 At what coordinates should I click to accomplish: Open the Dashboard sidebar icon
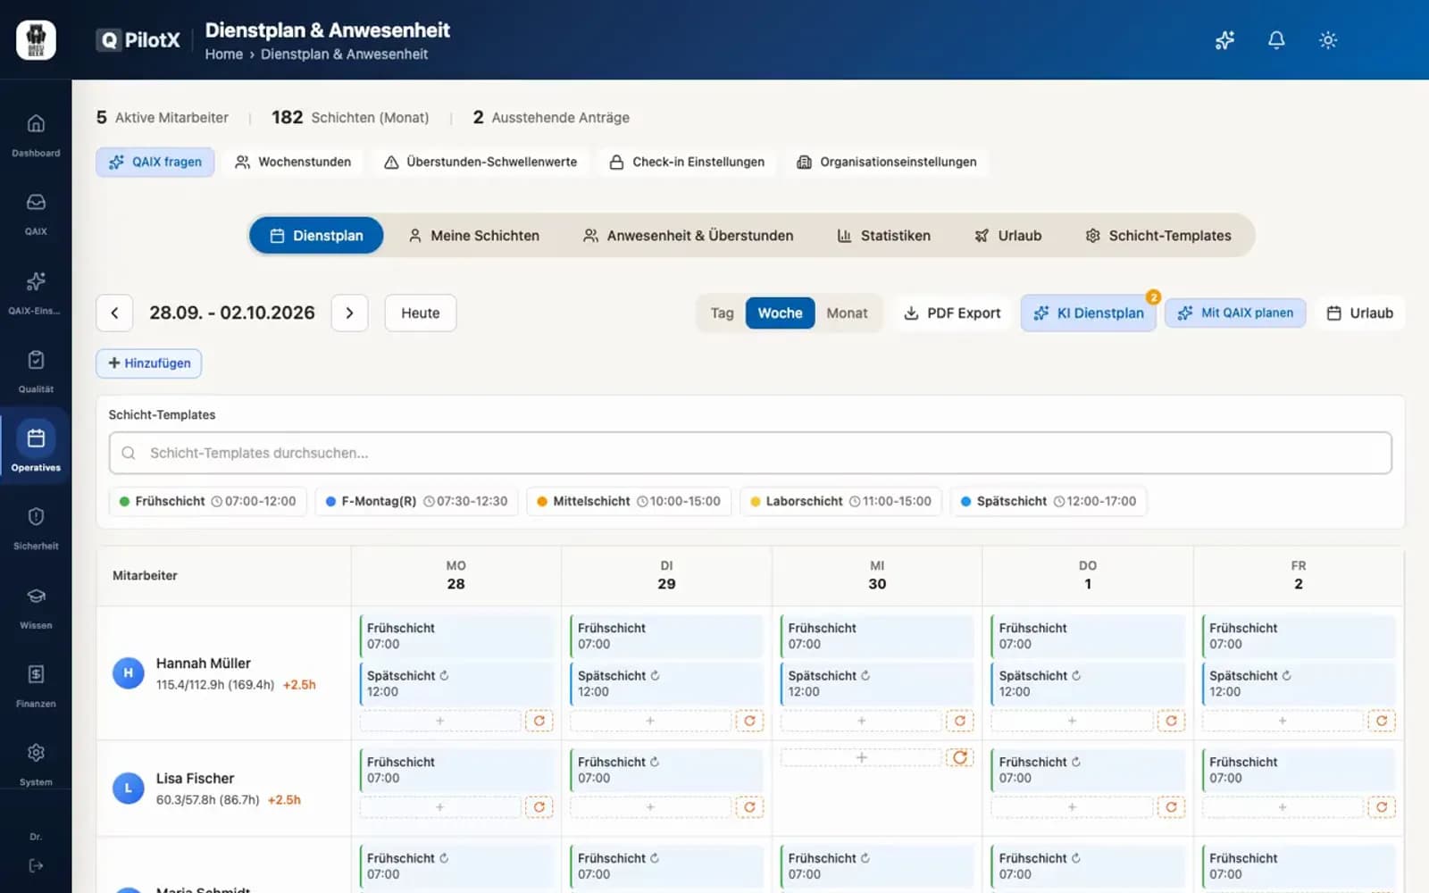36,134
